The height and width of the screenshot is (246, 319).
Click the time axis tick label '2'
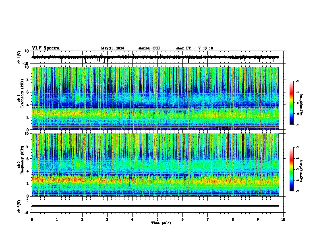pos(82,219)
